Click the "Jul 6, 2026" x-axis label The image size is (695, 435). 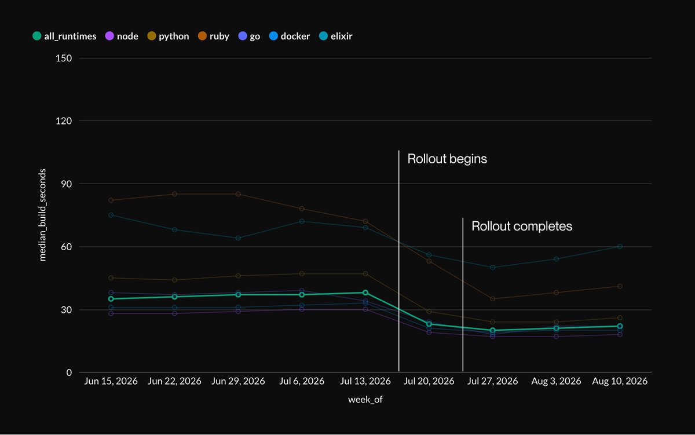pyautogui.click(x=302, y=381)
